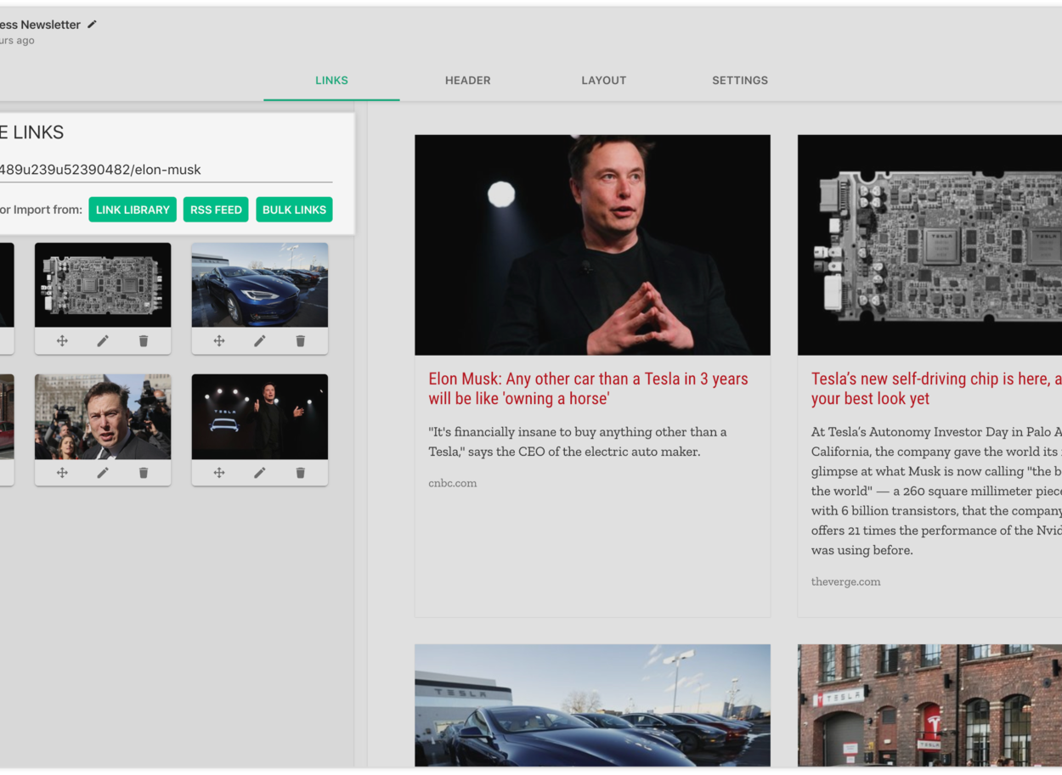Click the Elon Musk article preview image
Viewport: 1062px width, 775px height.
592,244
